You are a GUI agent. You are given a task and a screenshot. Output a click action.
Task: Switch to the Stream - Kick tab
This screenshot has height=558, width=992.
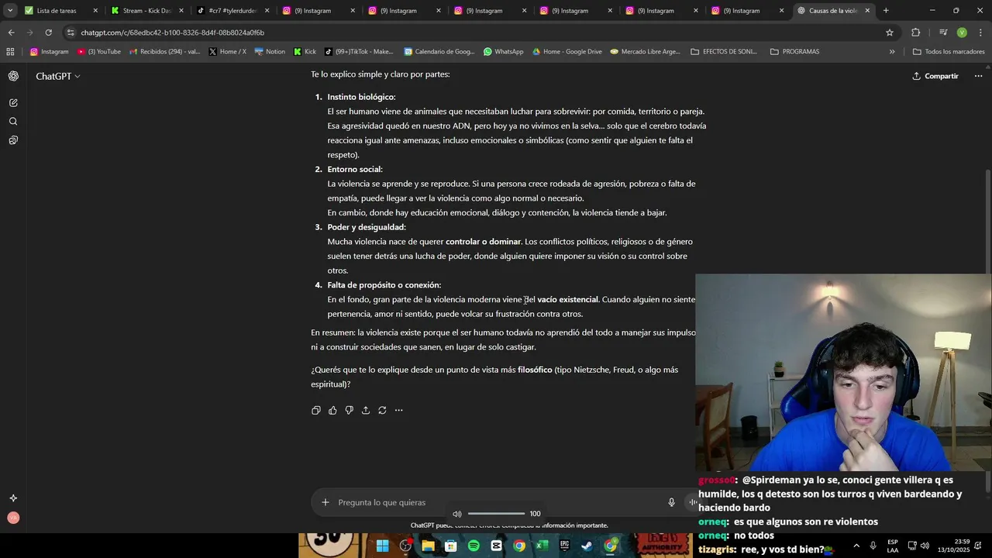(147, 11)
